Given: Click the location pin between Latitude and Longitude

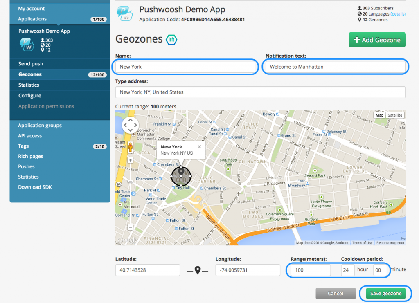Looking at the screenshot, I should (x=198, y=270).
